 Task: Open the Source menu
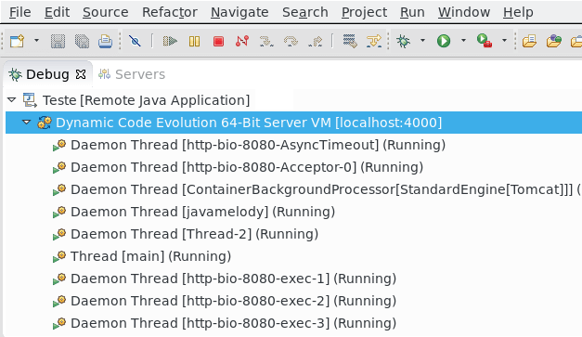tap(106, 12)
